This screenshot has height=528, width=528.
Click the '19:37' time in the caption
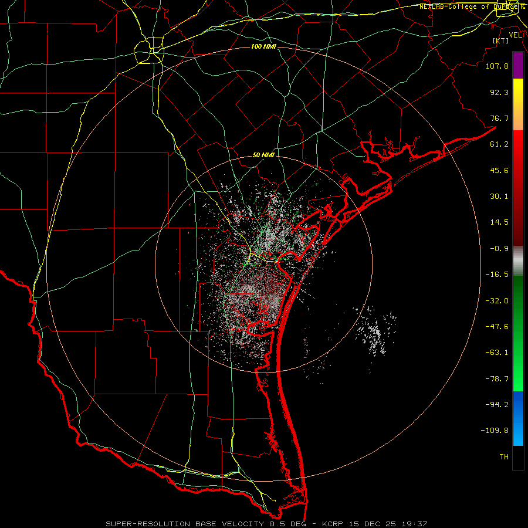click(x=415, y=524)
